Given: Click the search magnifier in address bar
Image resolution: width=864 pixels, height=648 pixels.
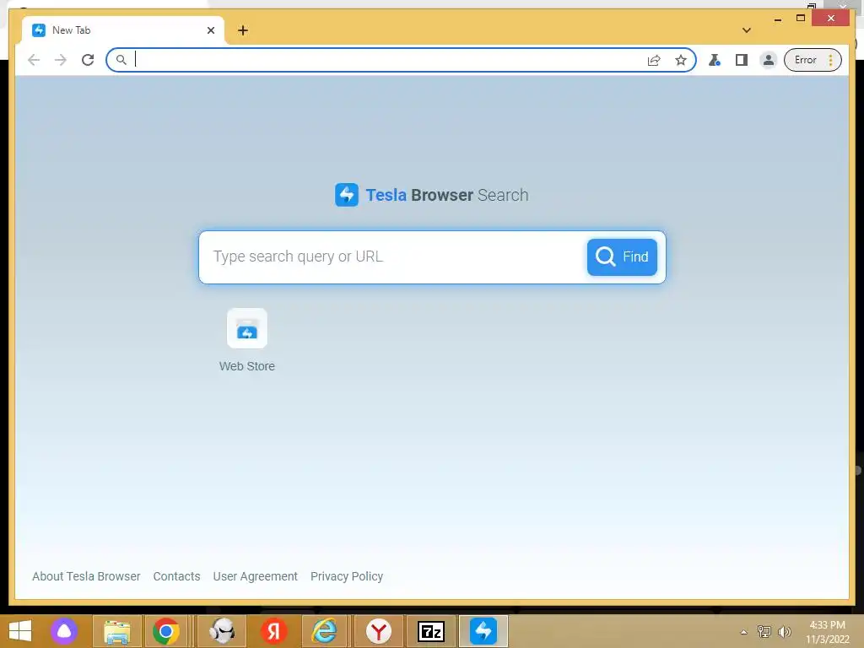Looking at the screenshot, I should (121, 60).
